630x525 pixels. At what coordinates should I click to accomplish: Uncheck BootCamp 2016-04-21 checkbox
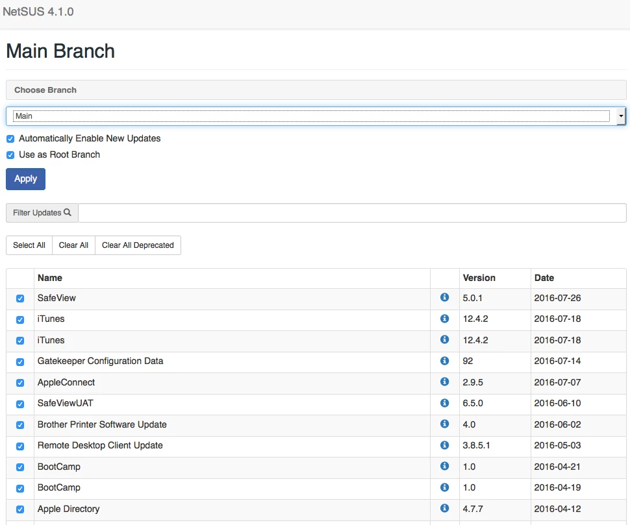(x=20, y=467)
